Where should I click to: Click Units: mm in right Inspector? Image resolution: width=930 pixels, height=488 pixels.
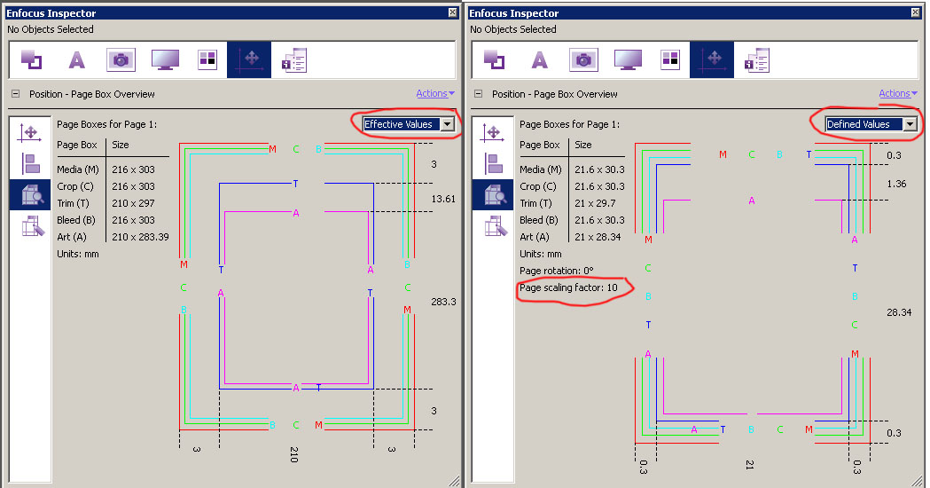pos(540,254)
